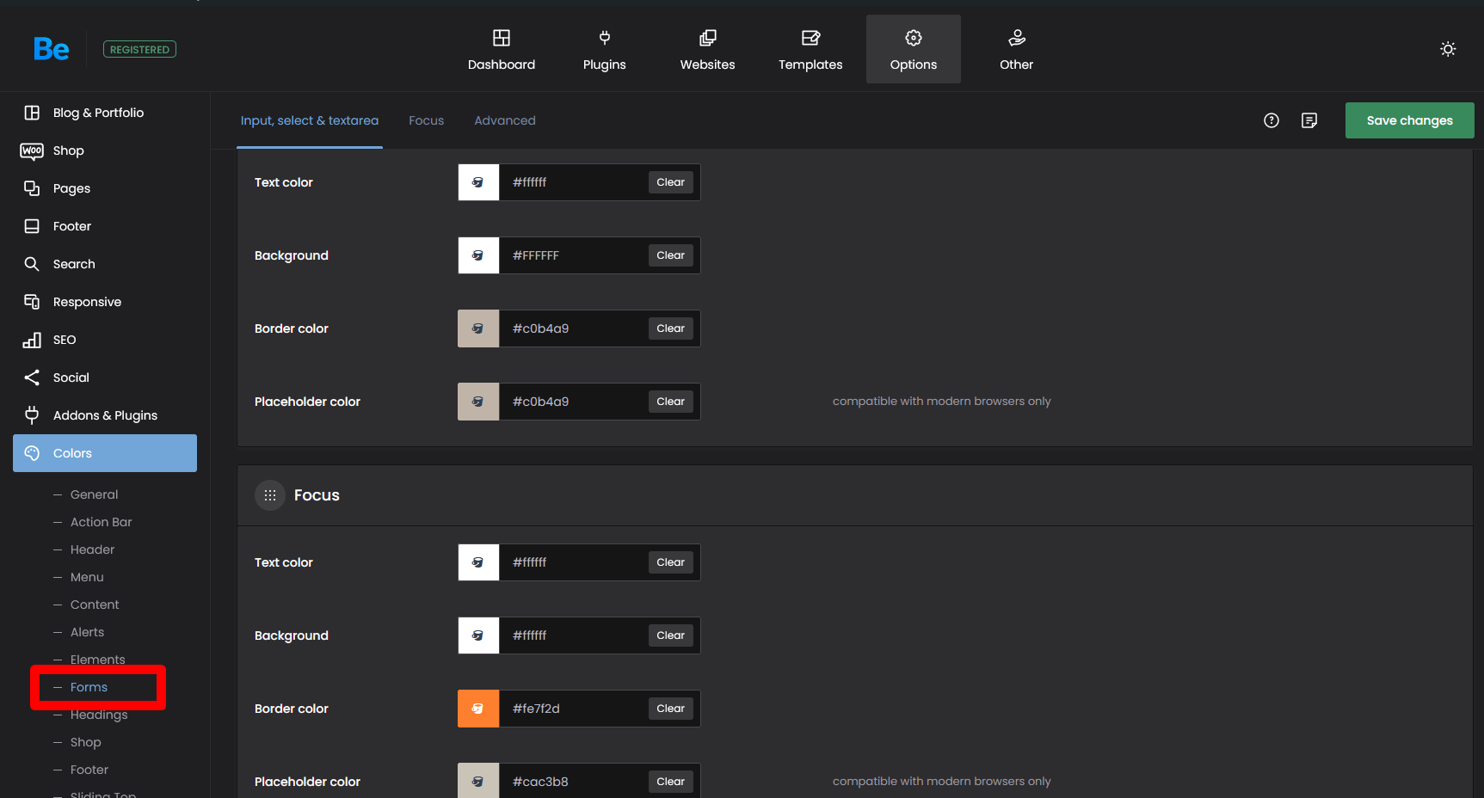Clear the Focus Background value
The width and height of the screenshot is (1484, 798).
[671, 635]
